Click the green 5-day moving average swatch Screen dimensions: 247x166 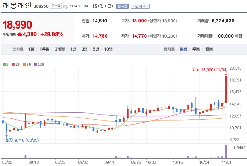tap(5, 64)
